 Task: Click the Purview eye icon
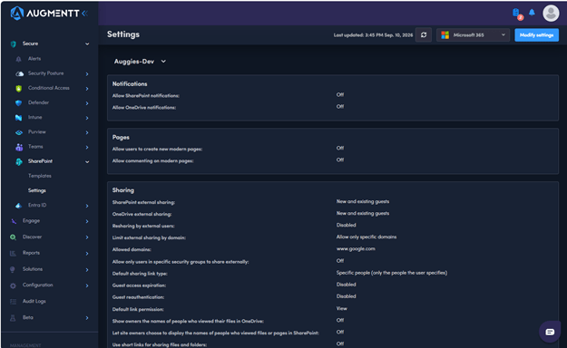(x=19, y=132)
